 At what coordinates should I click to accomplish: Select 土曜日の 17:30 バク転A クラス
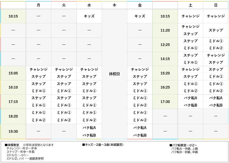click(190, 98)
